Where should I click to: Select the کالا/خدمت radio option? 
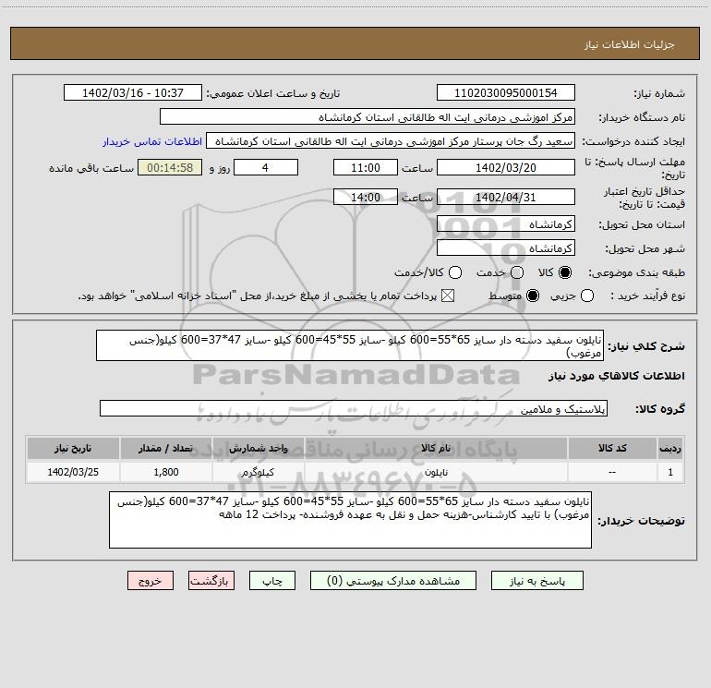(x=455, y=272)
